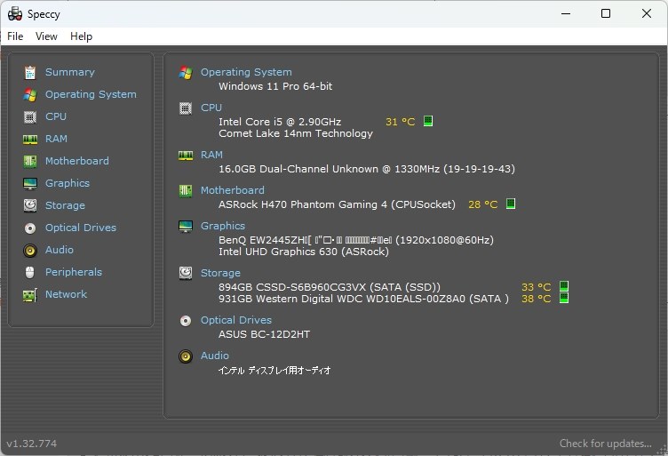Select Audio section in sidebar
668x456 pixels.
pyautogui.click(x=60, y=250)
